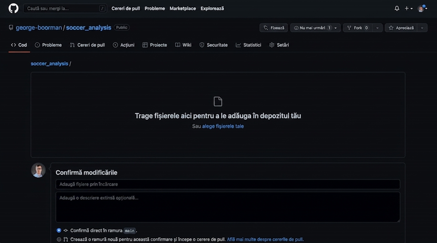Viewport: 437px width, 243px height.
Task: Open Marketplace in top navigation
Action: pos(183,9)
